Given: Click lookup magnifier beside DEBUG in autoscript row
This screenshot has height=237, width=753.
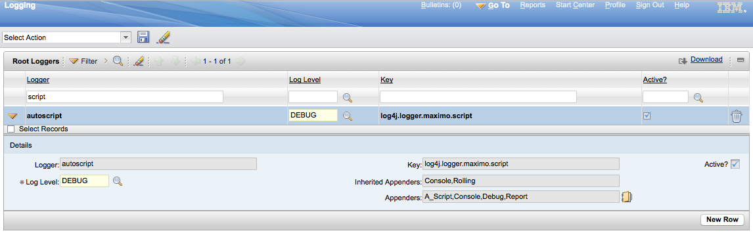Looking at the screenshot, I should pyautogui.click(x=348, y=116).
